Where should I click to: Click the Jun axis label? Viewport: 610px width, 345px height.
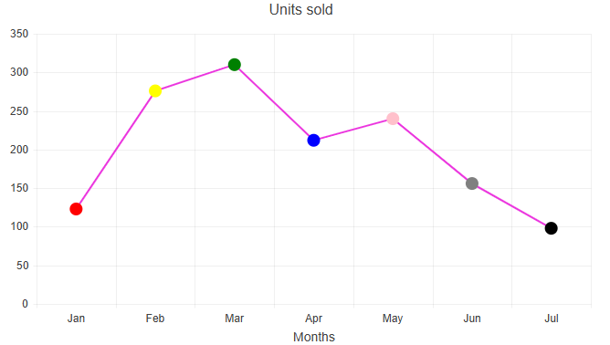(472, 319)
